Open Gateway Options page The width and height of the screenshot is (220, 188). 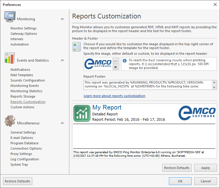(x=24, y=34)
